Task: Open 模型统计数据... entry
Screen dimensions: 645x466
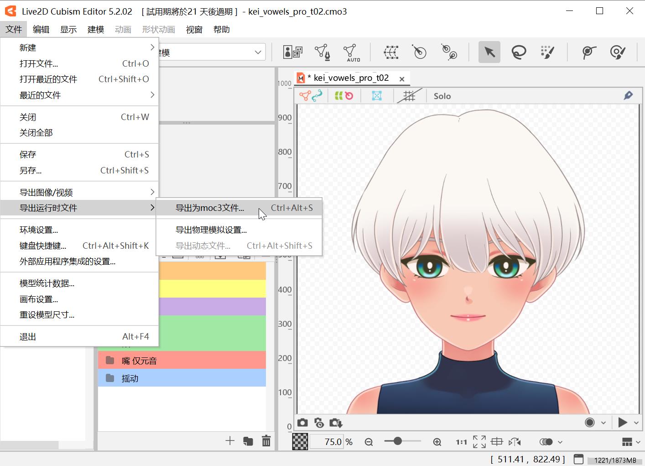Action: pos(79,283)
